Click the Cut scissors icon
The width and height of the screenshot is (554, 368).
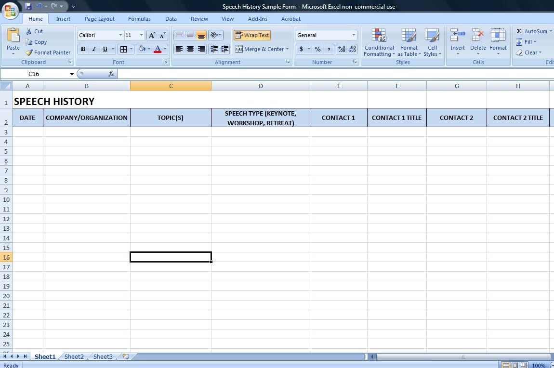(29, 31)
